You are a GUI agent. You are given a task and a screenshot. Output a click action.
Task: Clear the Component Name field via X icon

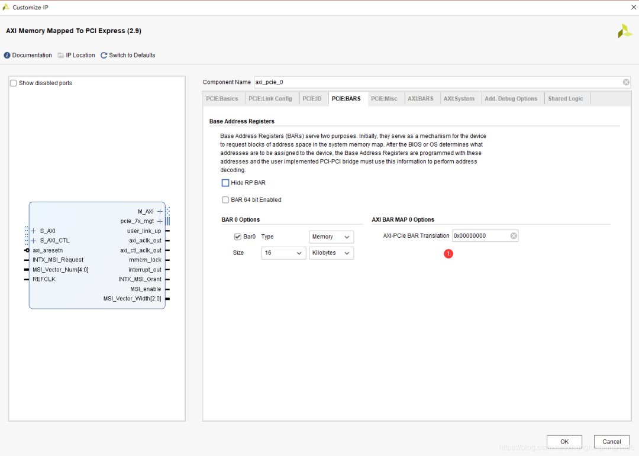click(x=626, y=82)
